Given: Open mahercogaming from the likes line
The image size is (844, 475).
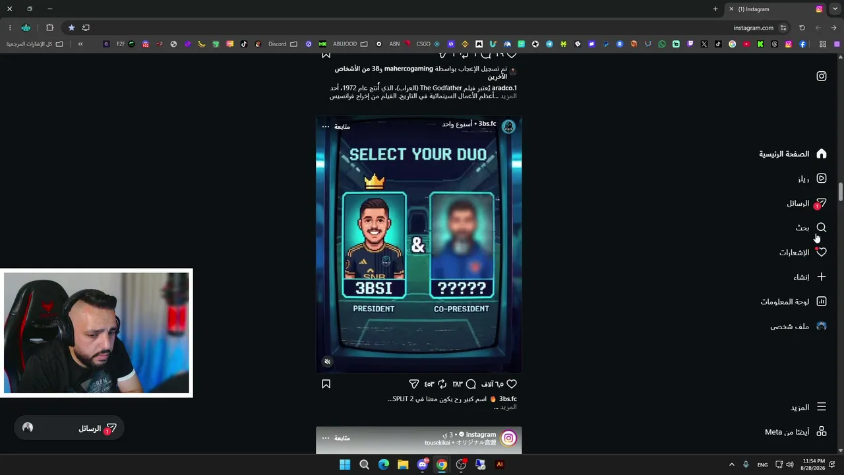Looking at the screenshot, I should click(409, 69).
